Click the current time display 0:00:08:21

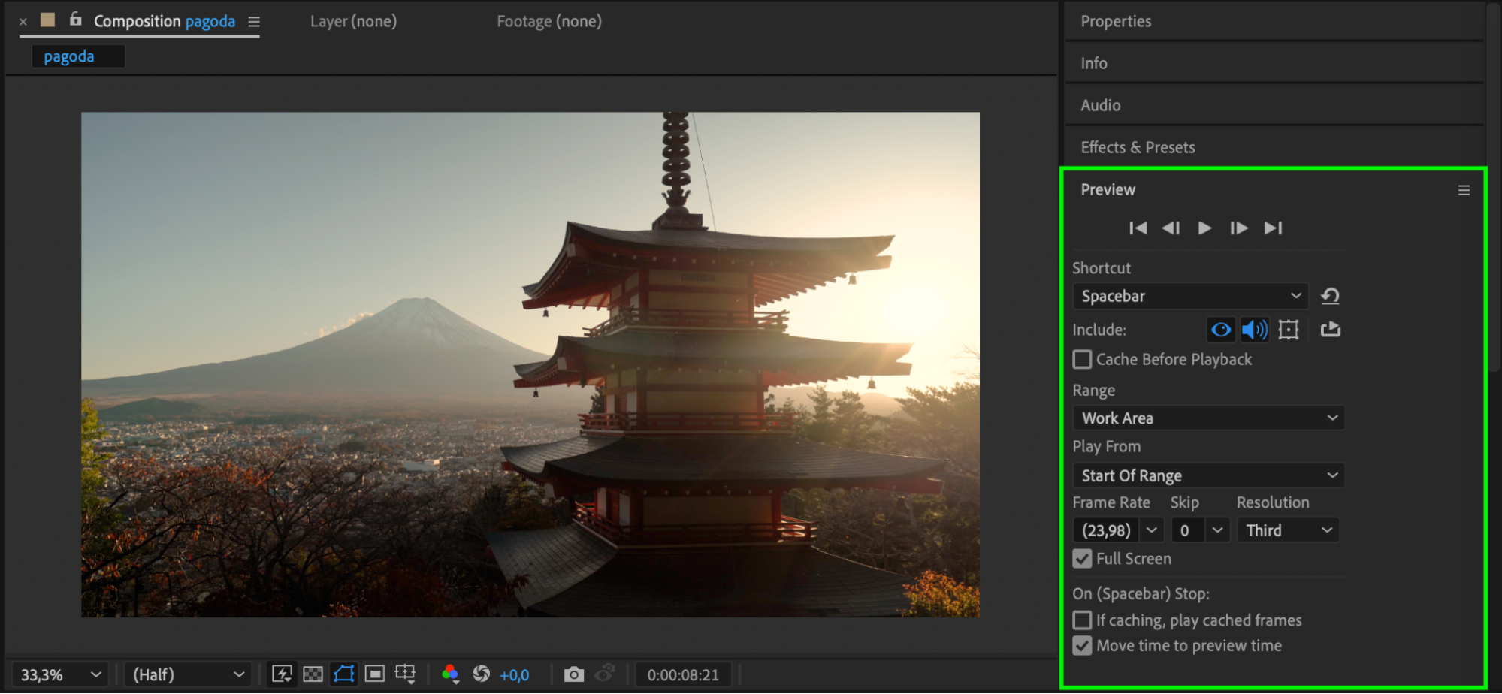[x=682, y=674]
